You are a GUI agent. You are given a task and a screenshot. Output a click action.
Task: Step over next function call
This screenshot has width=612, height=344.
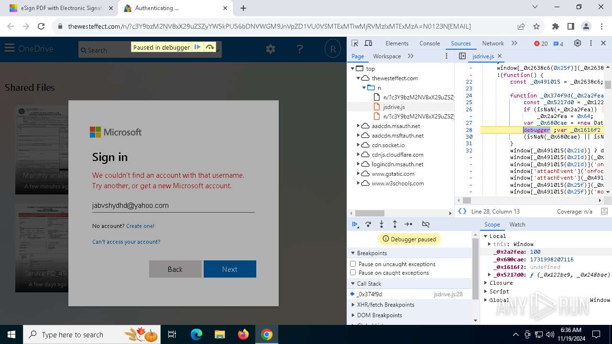(368, 224)
